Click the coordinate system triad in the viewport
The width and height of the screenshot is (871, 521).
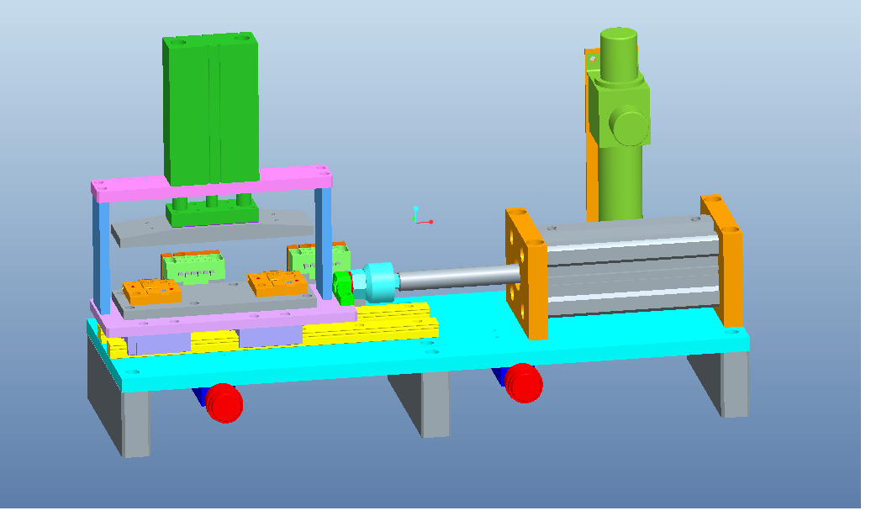pyautogui.click(x=417, y=218)
